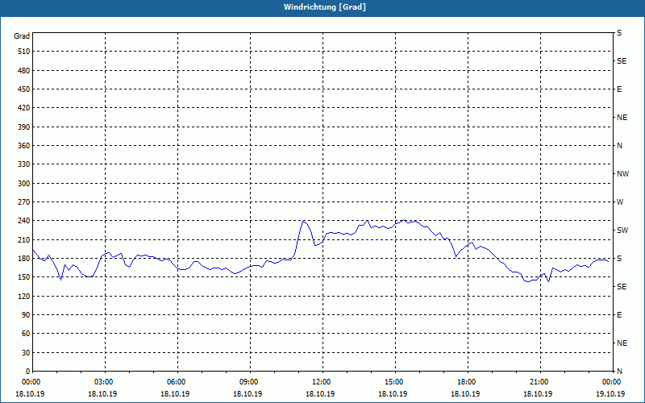This screenshot has height=403, width=645.
Task: Click the 210 tick value
Action: pyautogui.click(x=24, y=239)
